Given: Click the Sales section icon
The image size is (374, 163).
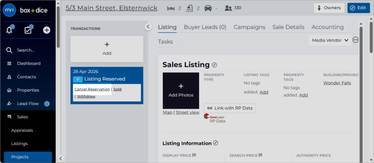Looking at the screenshot, I should [x=9, y=117].
